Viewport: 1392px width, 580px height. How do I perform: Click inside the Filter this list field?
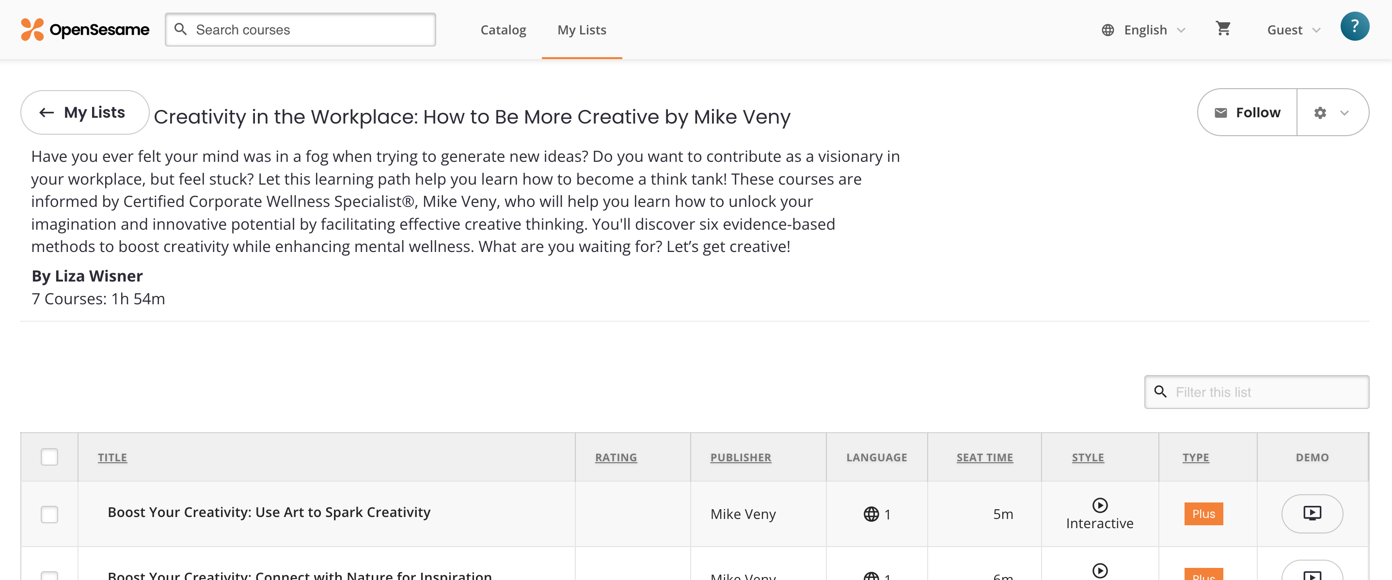(1259, 392)
